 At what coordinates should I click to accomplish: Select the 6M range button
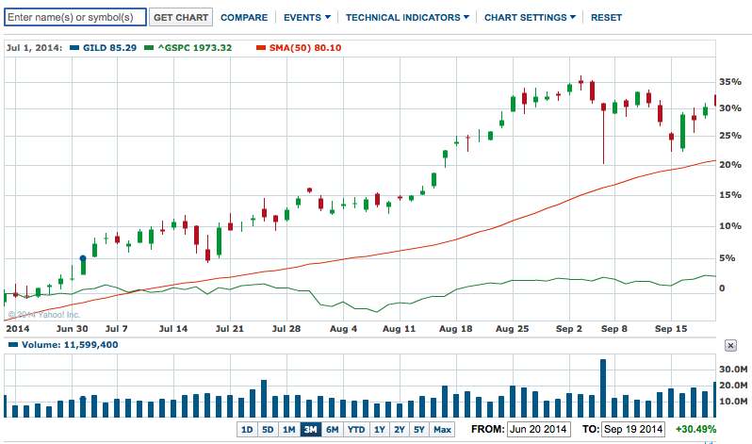[x=332, y=430]
